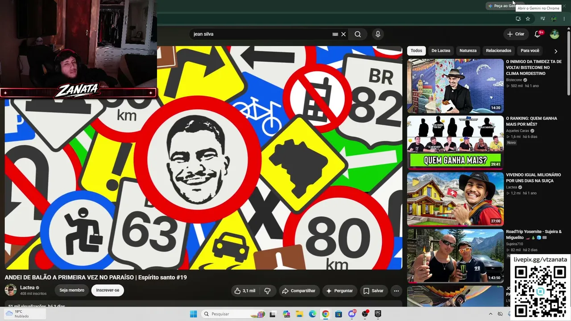The height and width of the screenshot is (321, 571).
Task: Subscribe with the Inscrever-se button
Action: [x=108, y=290]
